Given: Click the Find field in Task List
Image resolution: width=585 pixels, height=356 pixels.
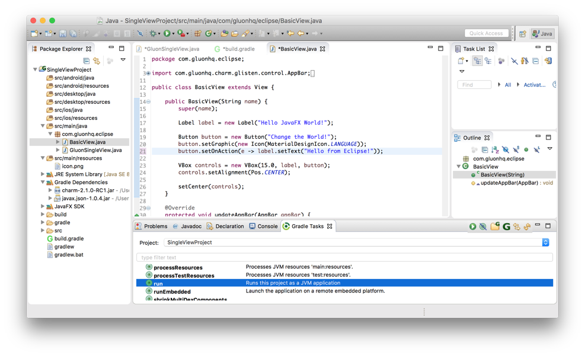Looking at the screenshot, I should tap(474, 85).
